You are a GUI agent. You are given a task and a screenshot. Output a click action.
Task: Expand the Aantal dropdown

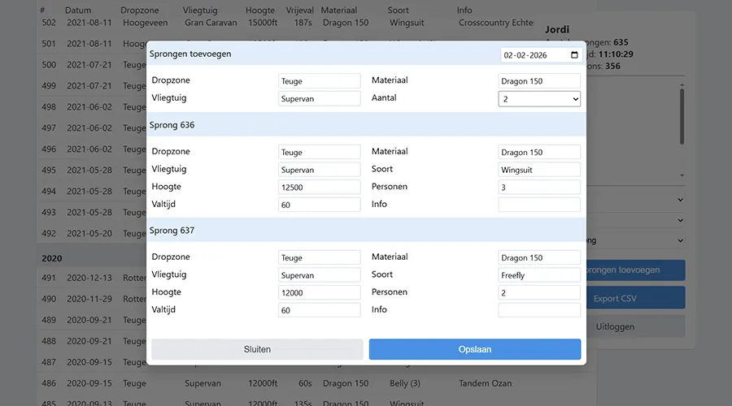pos(539,98)
